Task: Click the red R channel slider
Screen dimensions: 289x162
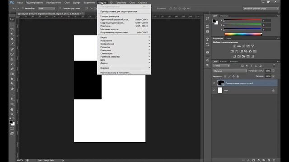Action: tap(242, 20)
